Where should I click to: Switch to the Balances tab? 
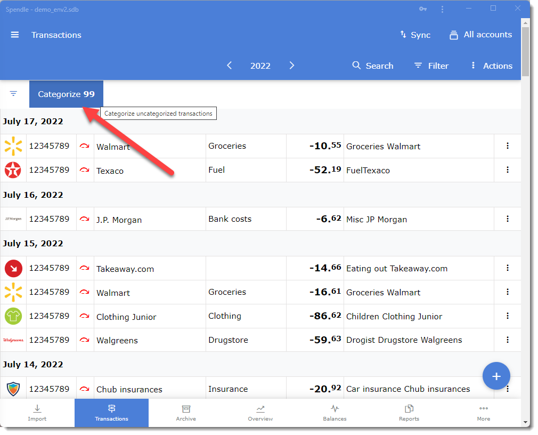tap(335, 413)
